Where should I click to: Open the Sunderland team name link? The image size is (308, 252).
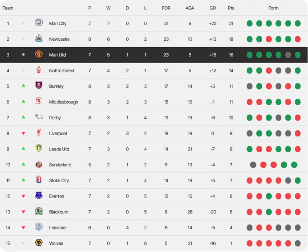[60, 165]
